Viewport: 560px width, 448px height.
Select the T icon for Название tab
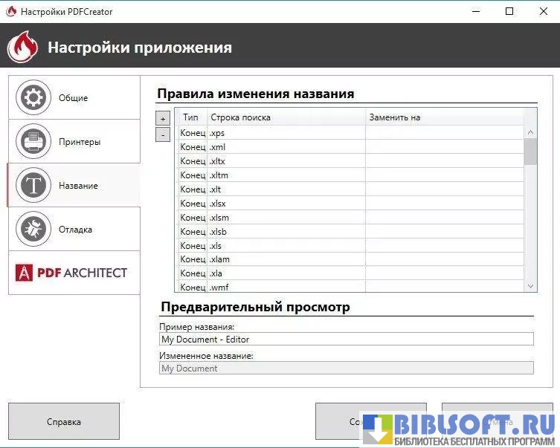(32, 185)
